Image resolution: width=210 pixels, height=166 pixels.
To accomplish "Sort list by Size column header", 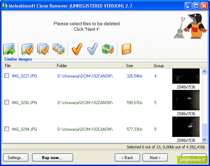I will [137, 66].
